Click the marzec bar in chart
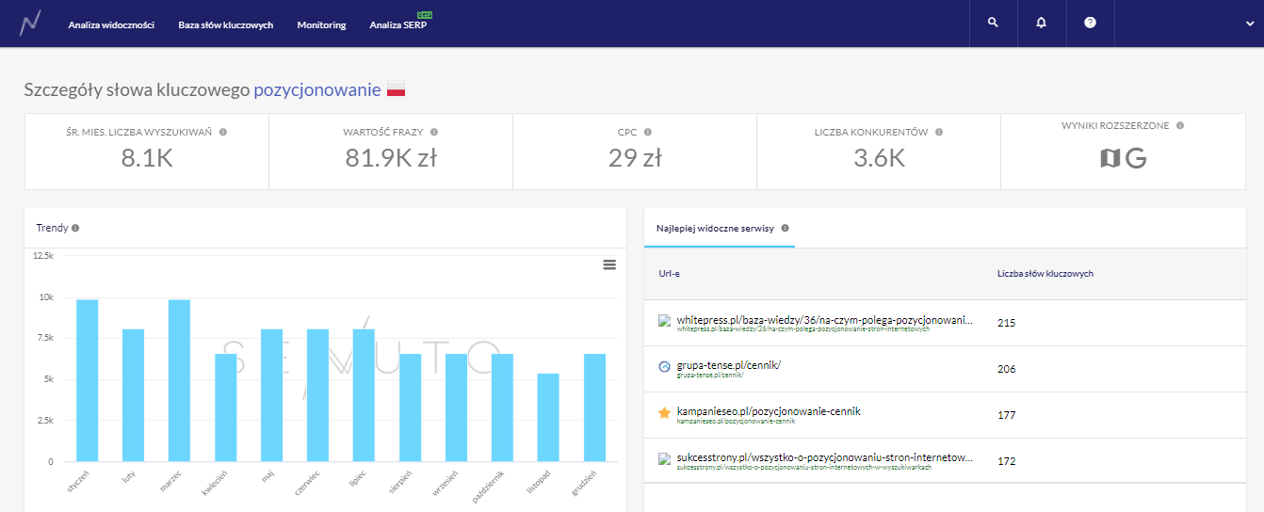Screen dimensions: 1264x512 (179, 380)
